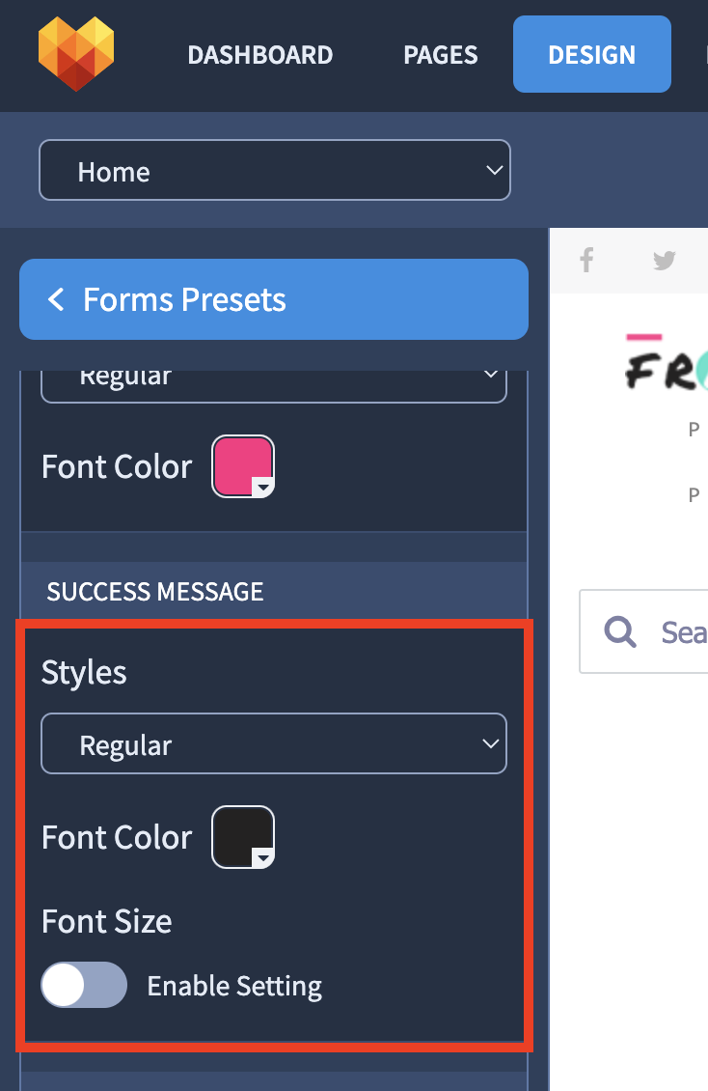Select the Design tab
Image resolution: width=708 pixels, height=1091 pixels.
(592, 54)
